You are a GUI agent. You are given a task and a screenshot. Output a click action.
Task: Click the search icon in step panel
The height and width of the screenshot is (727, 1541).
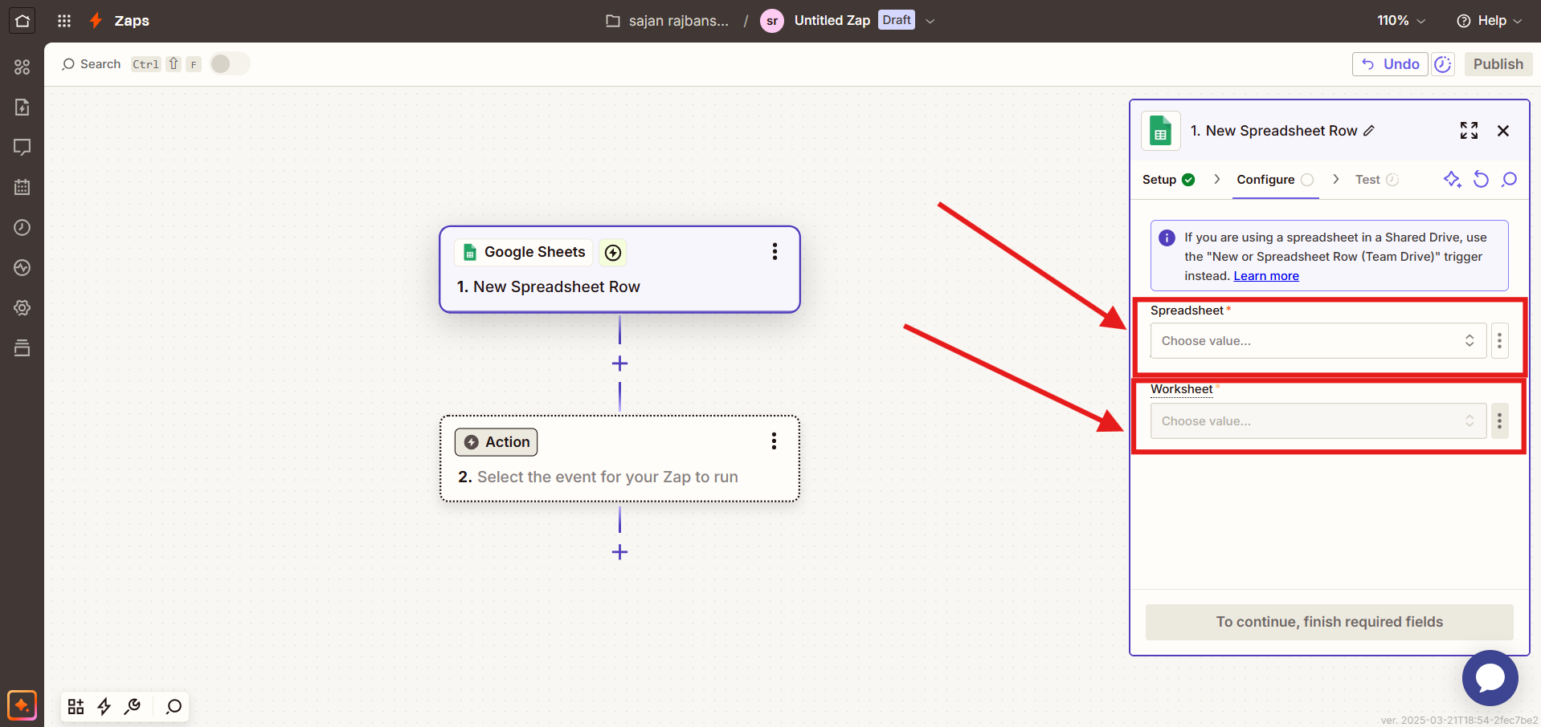pos(1510,179)
